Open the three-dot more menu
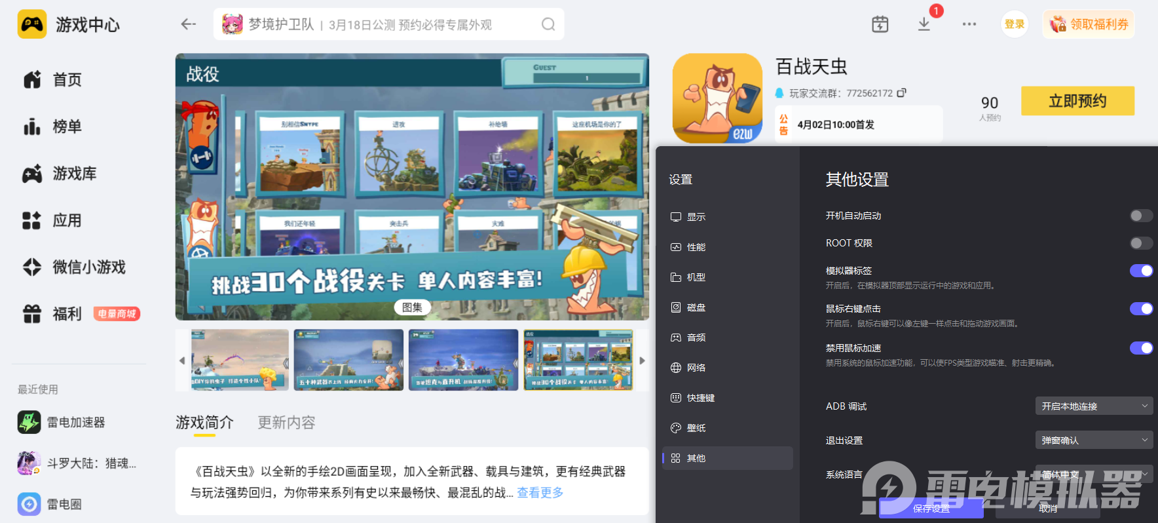The height and width of the screenshot is (523, 1158). [x=969, y=24]
